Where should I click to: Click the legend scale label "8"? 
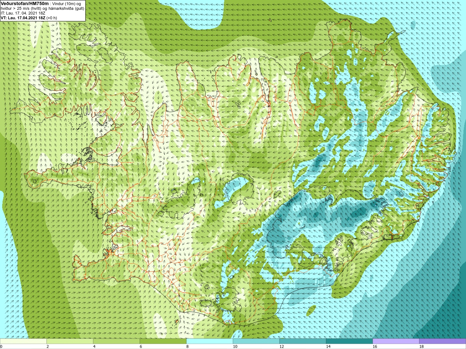pos(187,347)
